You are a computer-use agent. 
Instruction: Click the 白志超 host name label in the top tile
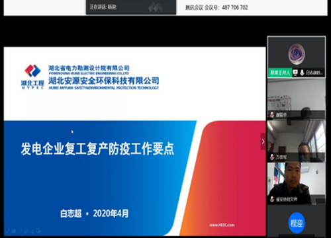point(315,73)
